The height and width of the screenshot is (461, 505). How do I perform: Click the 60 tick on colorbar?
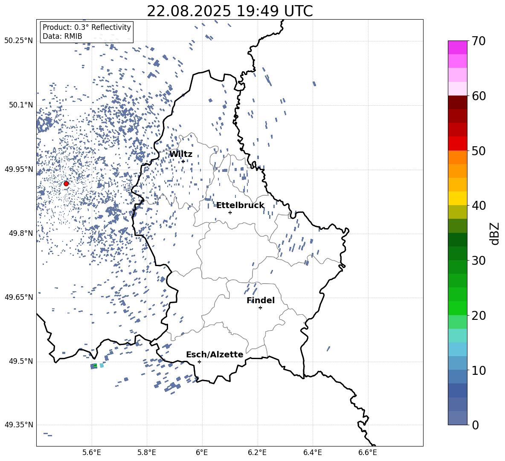pos(479,96)
